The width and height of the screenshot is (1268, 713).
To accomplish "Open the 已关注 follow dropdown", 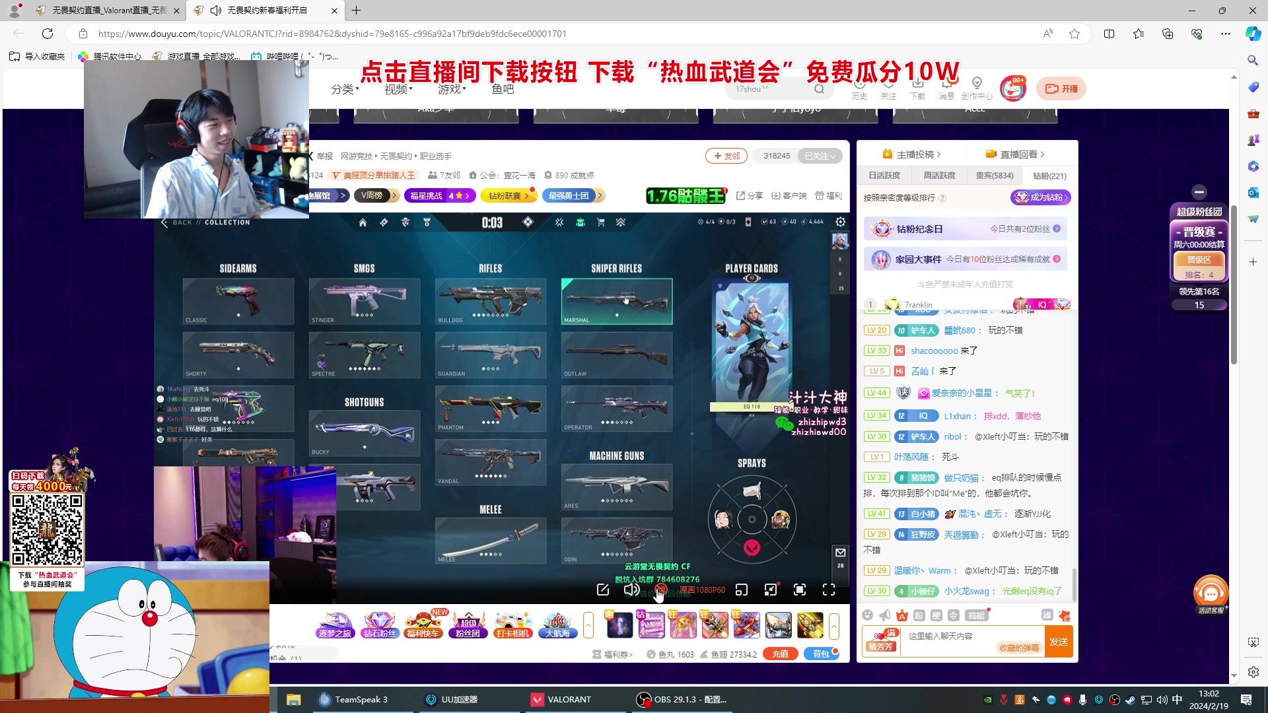I will click(x=820, y=156).
